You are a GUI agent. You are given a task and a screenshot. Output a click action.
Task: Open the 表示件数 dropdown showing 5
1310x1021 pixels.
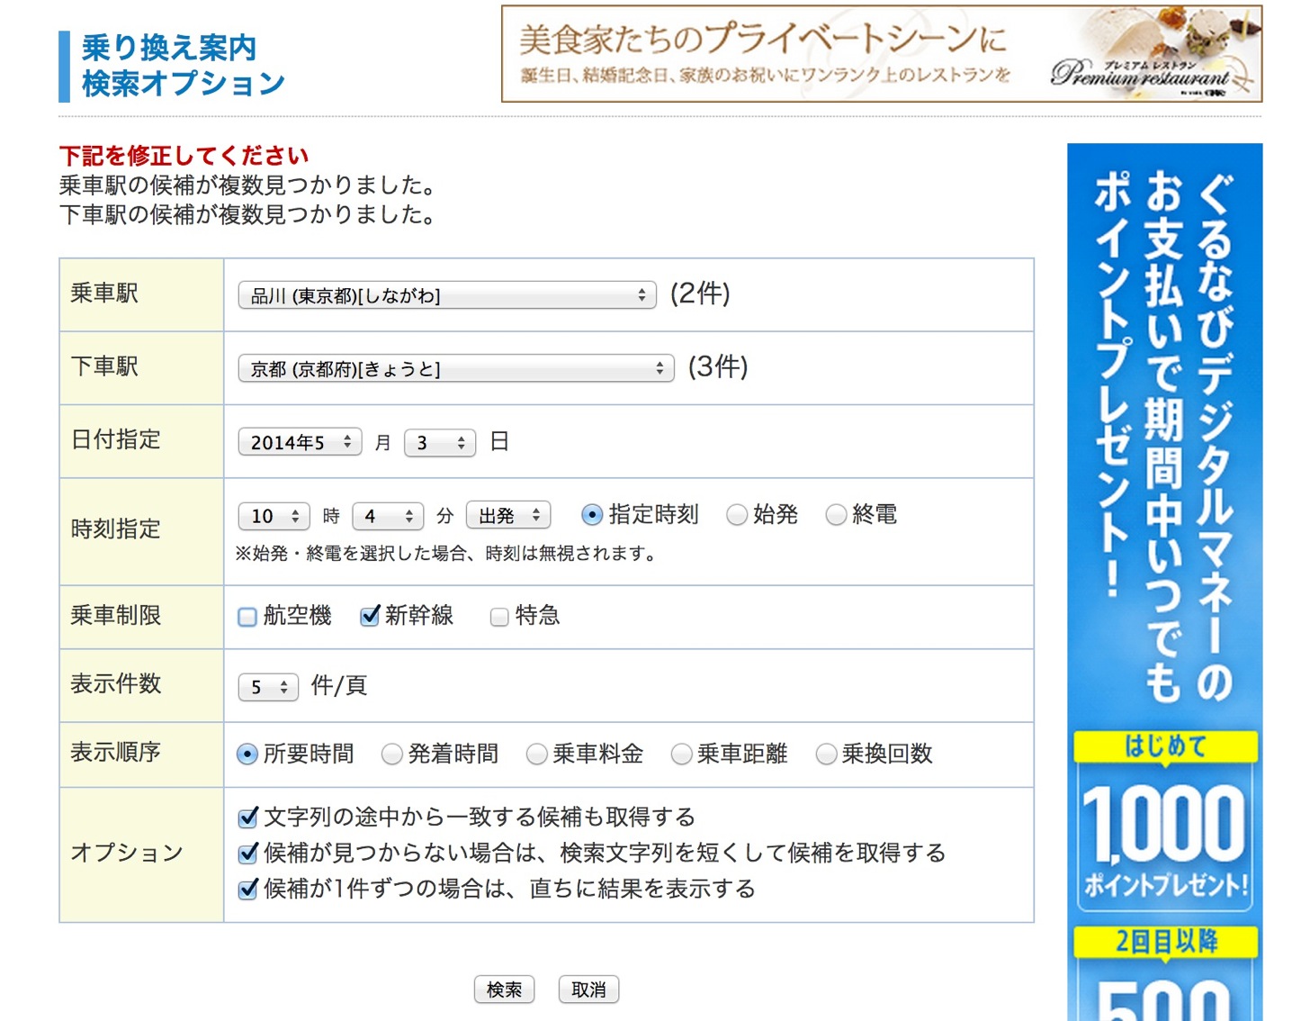pos(268,687)
